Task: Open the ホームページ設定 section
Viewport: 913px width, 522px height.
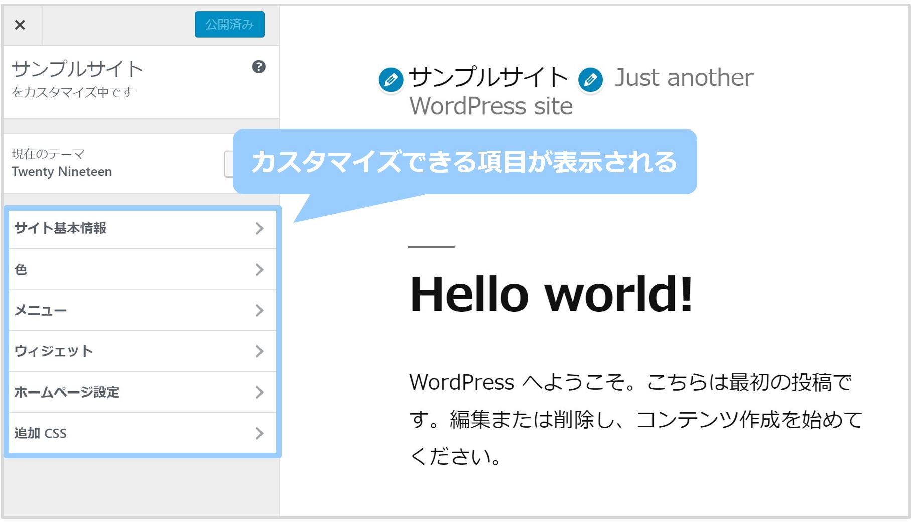Action: click(67, 392)
